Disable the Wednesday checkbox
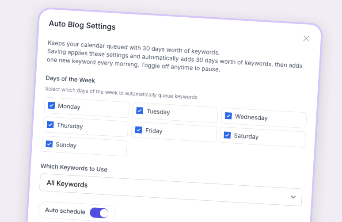This screenshot has width=342, height=222. coord(228,116)
